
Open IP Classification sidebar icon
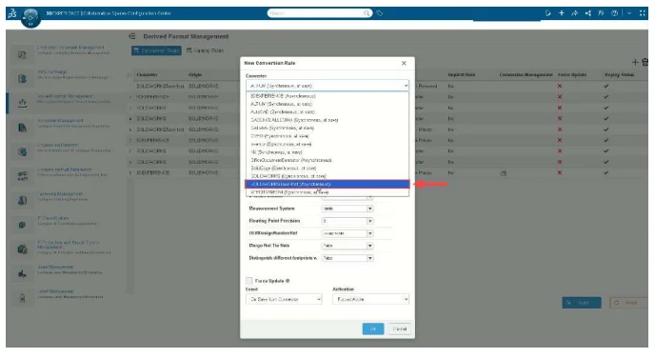point(23,225)
